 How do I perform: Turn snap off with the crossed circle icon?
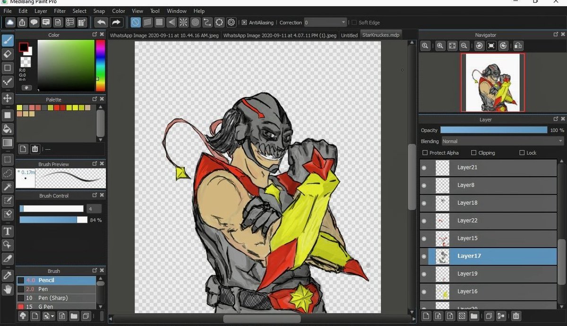(136, 22)
